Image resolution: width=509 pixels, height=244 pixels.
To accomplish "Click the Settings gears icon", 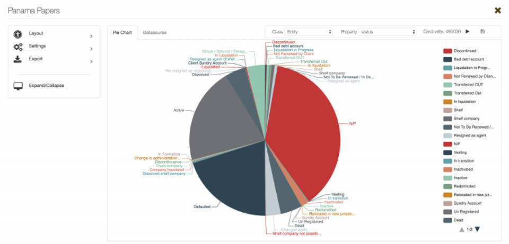I will [x=17, y=47].
